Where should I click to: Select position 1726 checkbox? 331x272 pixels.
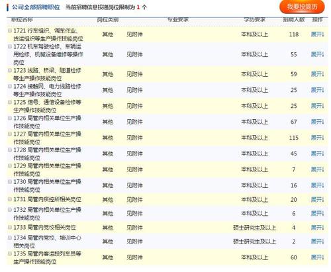click(10, 118)
